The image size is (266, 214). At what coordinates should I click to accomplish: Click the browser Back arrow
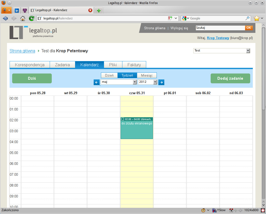click(5, 18)
